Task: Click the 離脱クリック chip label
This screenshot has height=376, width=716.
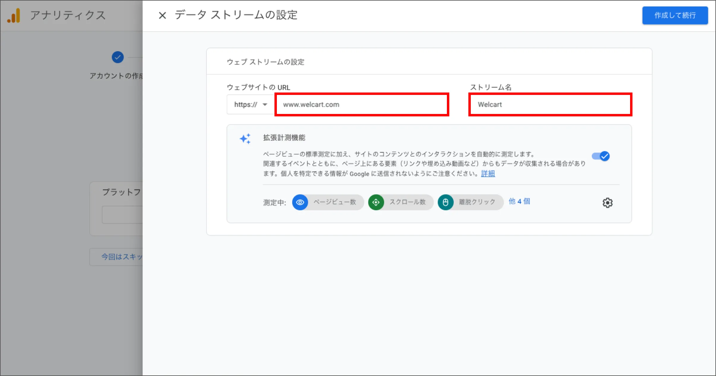Action: point(477,202)
